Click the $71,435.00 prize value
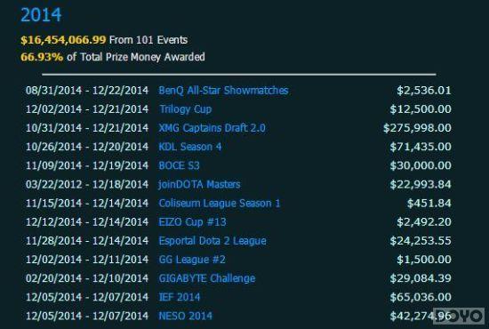The height and width of the screenshot is (329, 489). 421,147
